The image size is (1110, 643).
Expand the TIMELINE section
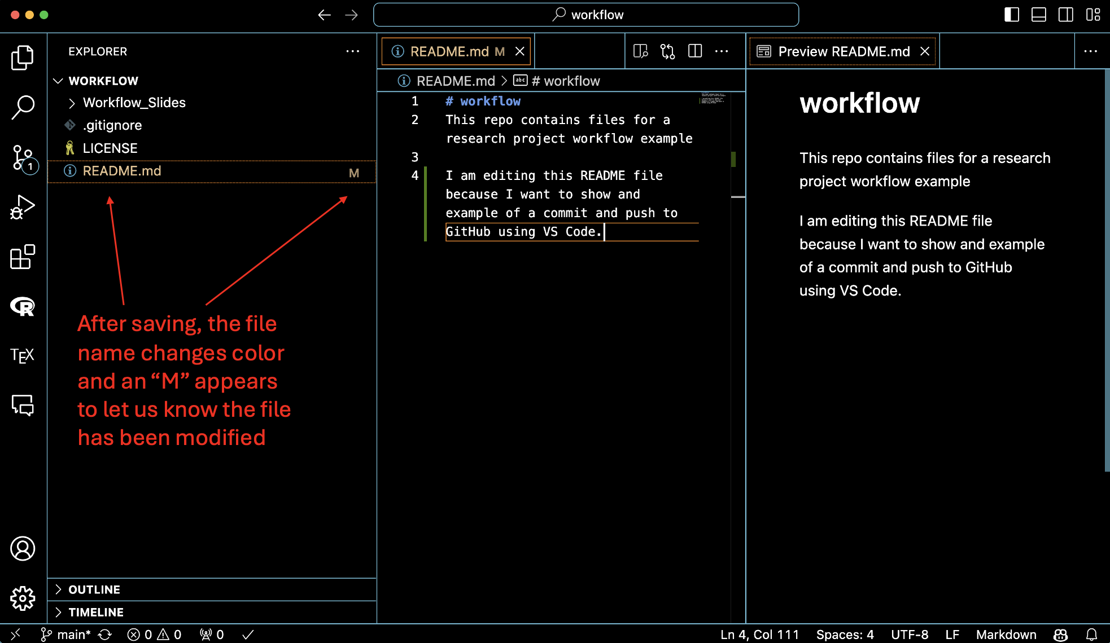pyautogui.click(x=212, y=612)
